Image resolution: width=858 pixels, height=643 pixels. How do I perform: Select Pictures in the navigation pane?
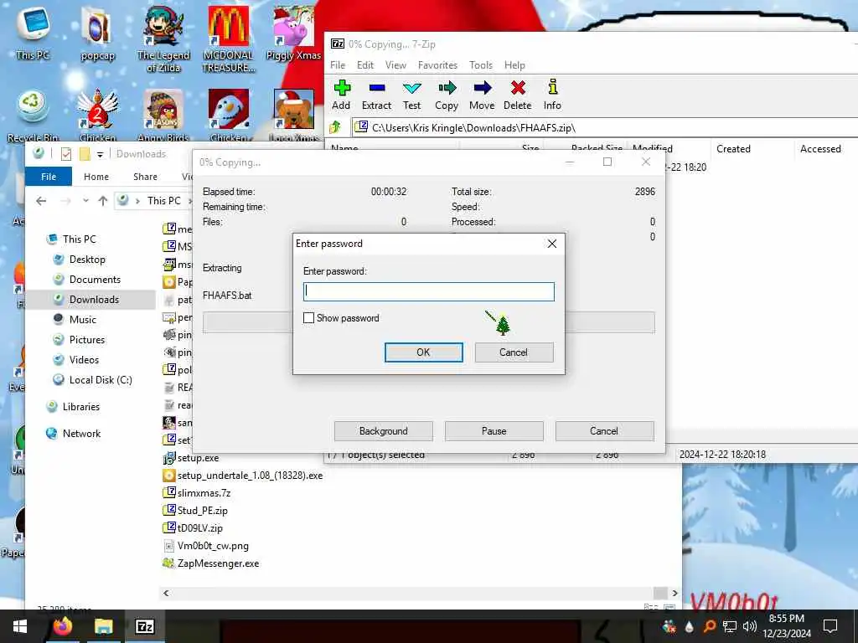pyautogui.click(x=87, y=340)
